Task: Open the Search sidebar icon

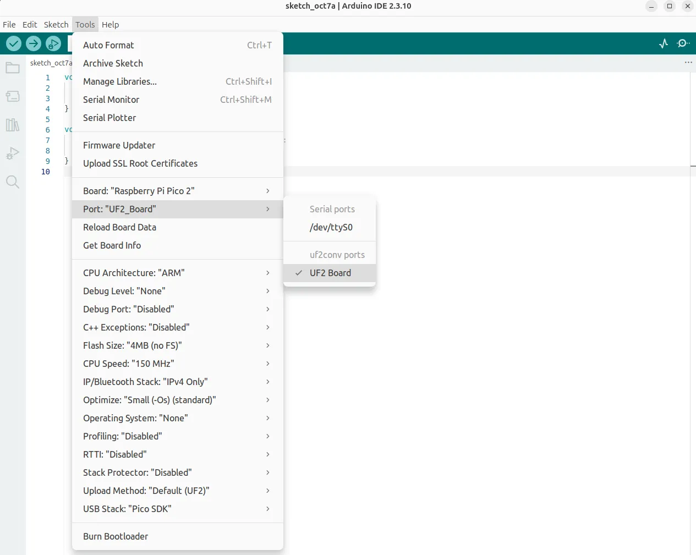Action: point(13,182)
